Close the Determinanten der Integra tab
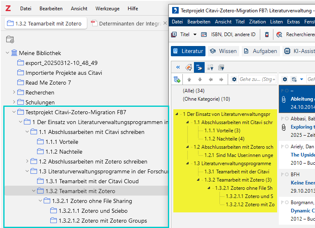 coord(165,23)
